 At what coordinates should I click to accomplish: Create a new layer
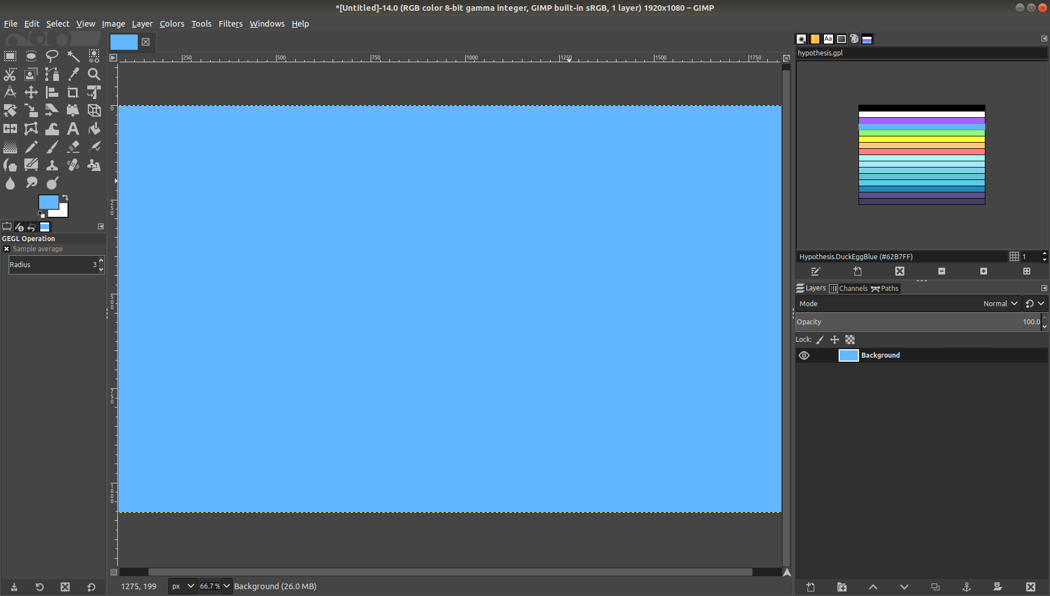(x=810, y=587)
